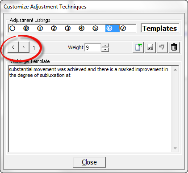Click inside the Verbiage Template text area
Screen dimensions: 188x173
(x=90, y=109)
